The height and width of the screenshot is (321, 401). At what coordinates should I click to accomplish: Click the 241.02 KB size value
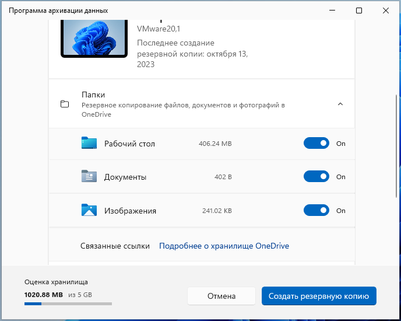tap(217, 211)
